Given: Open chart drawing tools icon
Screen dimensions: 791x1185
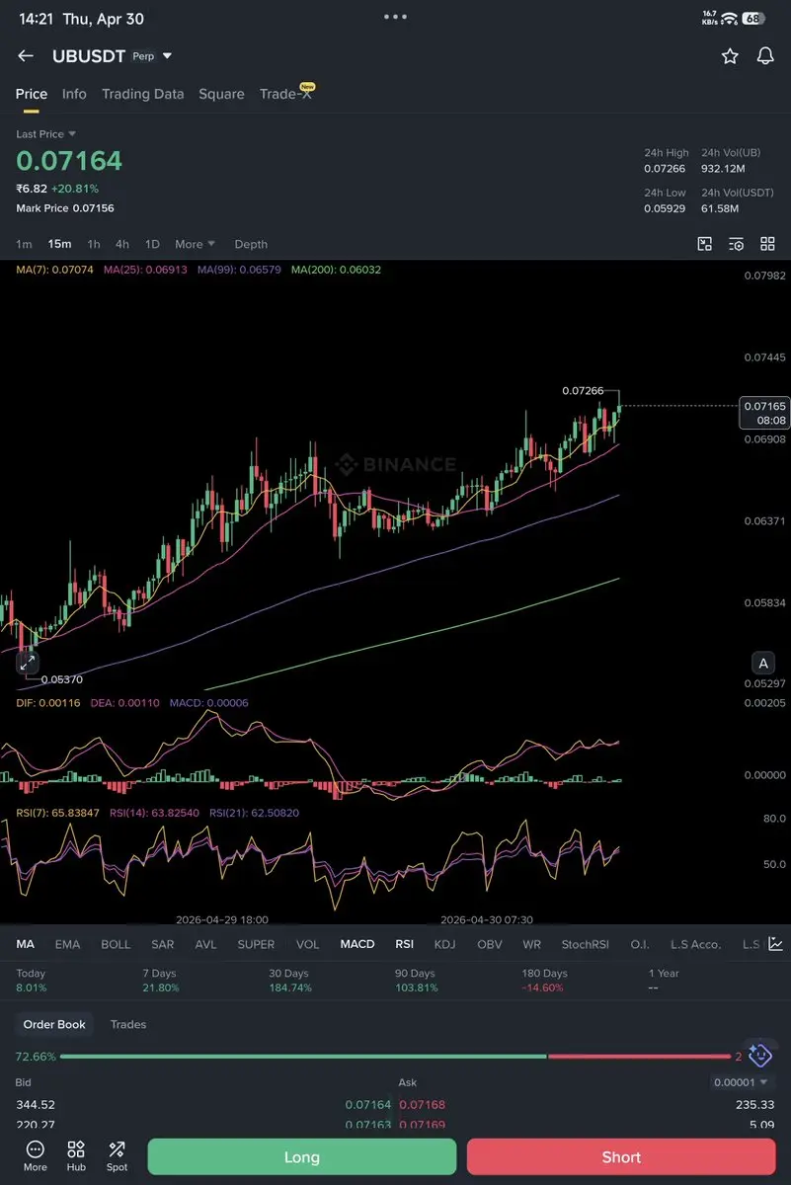Looking at the screenshot, I should [705, 244].
